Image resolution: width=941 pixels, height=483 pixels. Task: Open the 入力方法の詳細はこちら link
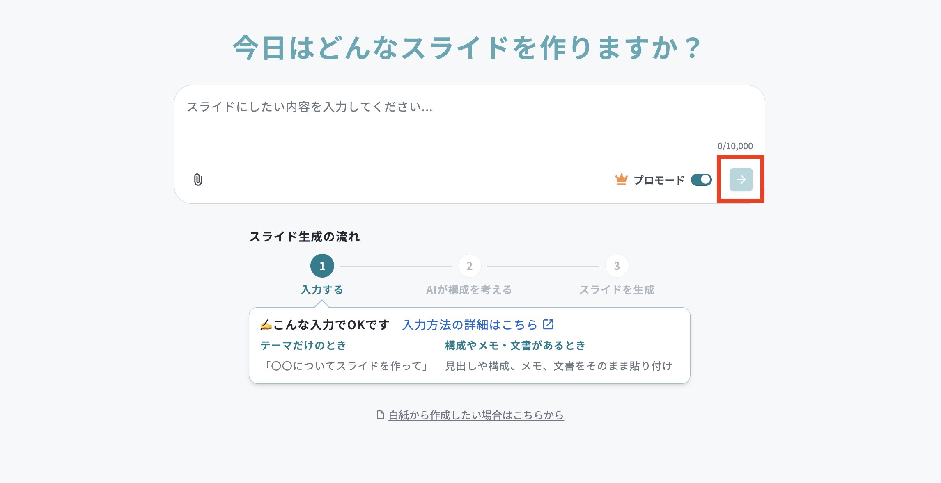(470, 325)
